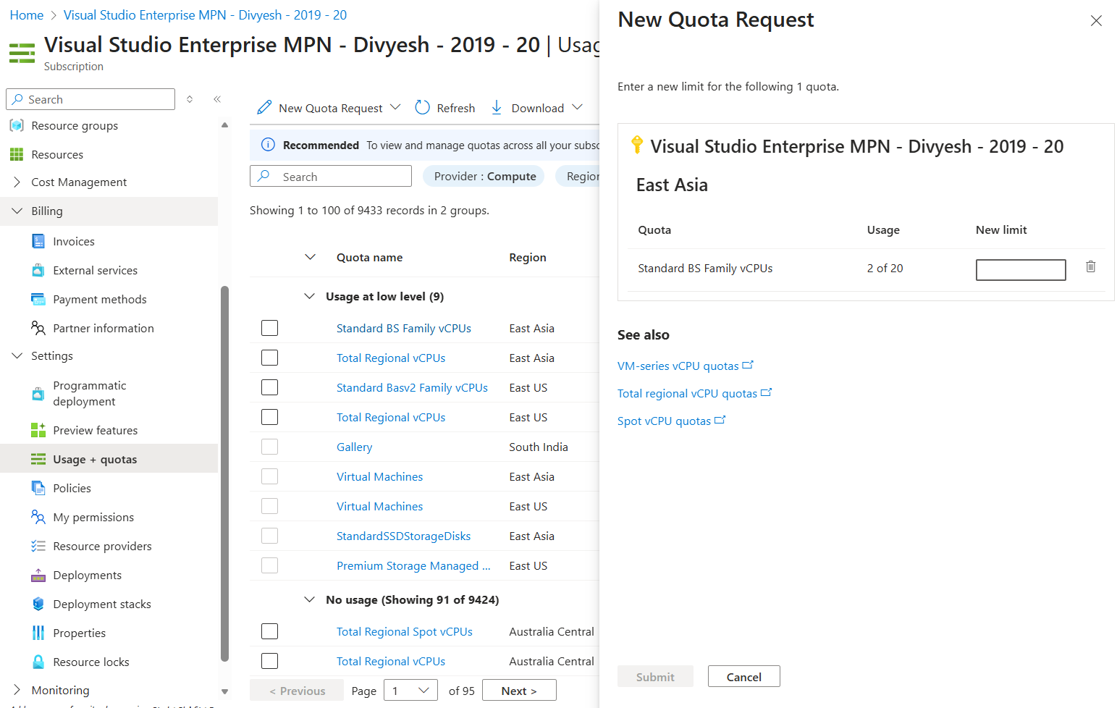
Task: Click the Partner information people icon
Action: [38, 328]
